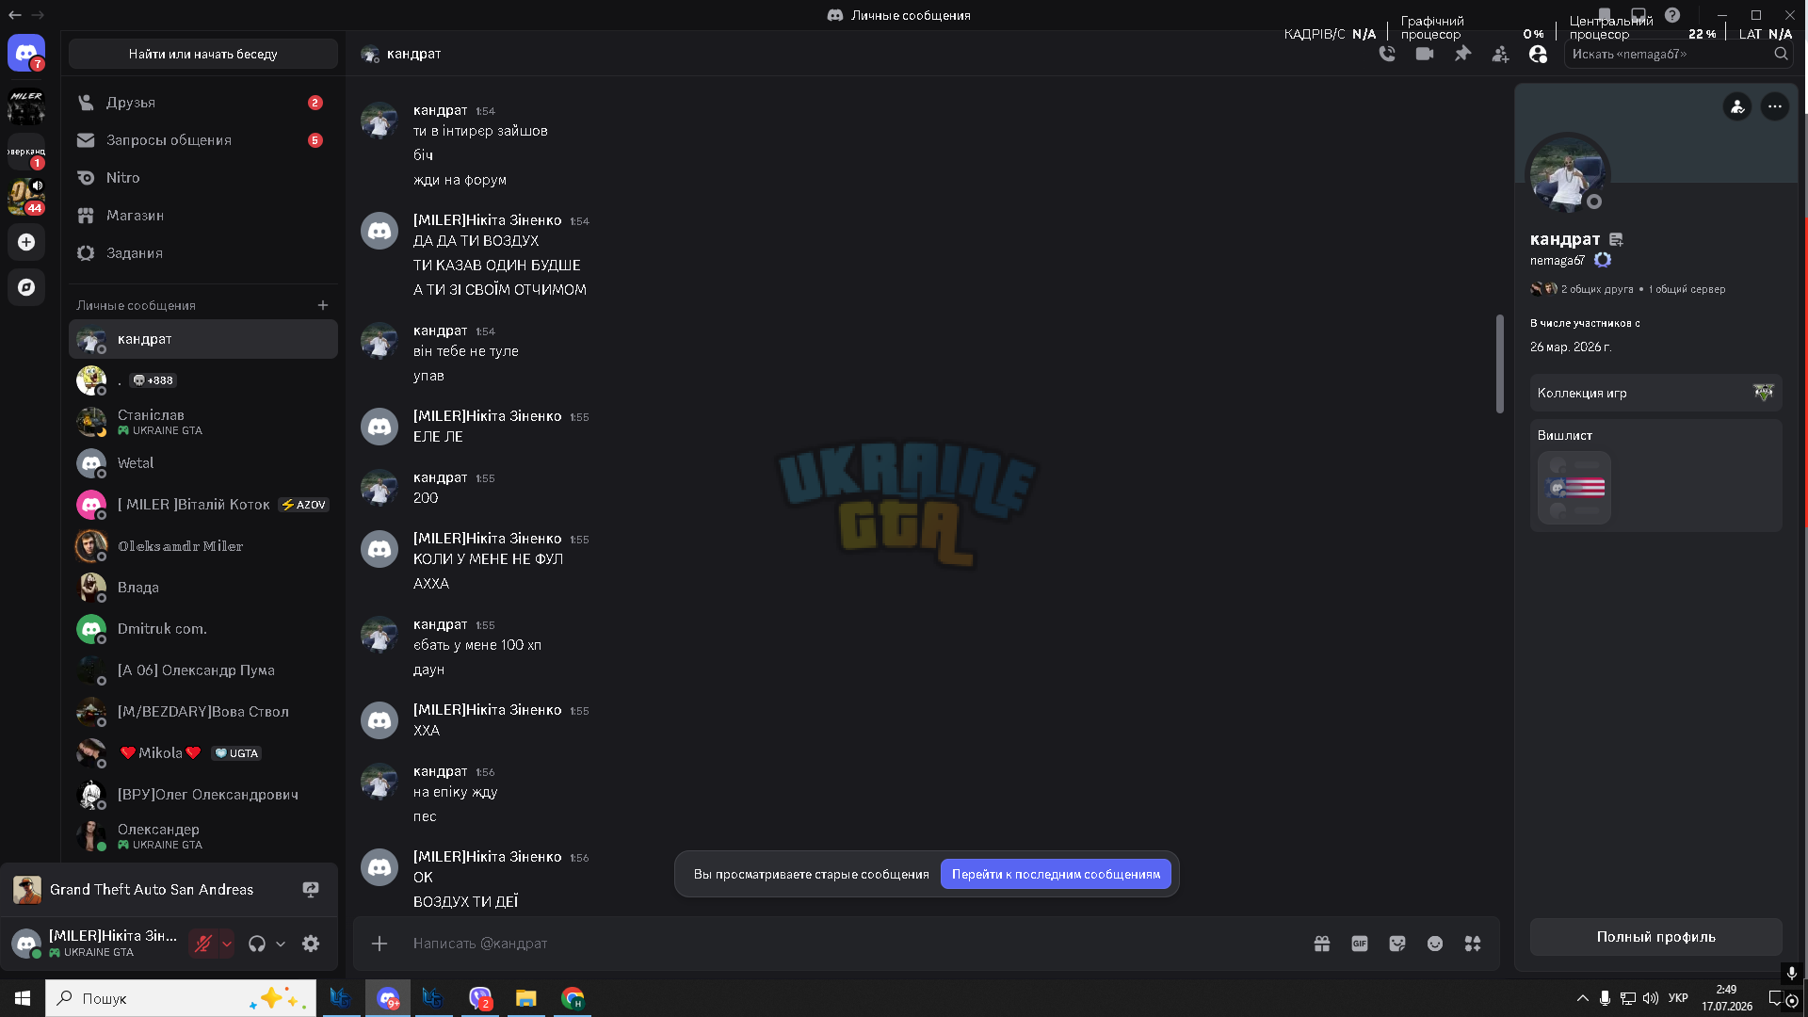Open the GIF picker
Viewport: 1808px width, 1017px height.
[1360, 944]
